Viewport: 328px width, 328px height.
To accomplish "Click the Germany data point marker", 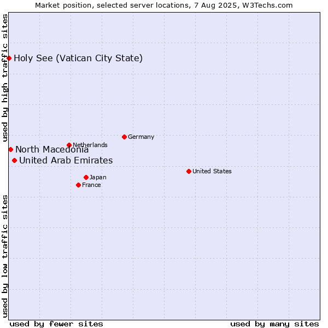I will point(124,137).
